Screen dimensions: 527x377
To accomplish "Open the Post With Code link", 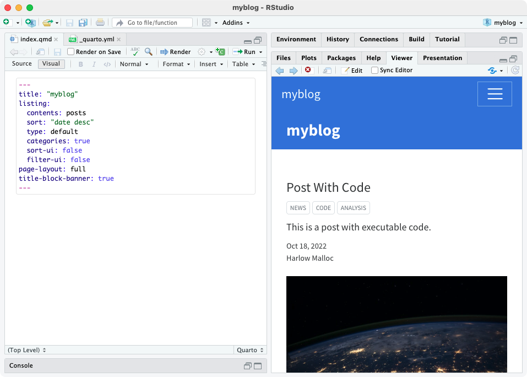I will [328, 187].
